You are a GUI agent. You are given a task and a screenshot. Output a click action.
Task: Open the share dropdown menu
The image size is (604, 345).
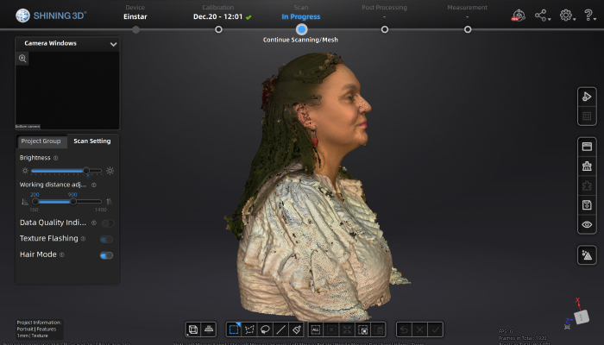(543, 16)
